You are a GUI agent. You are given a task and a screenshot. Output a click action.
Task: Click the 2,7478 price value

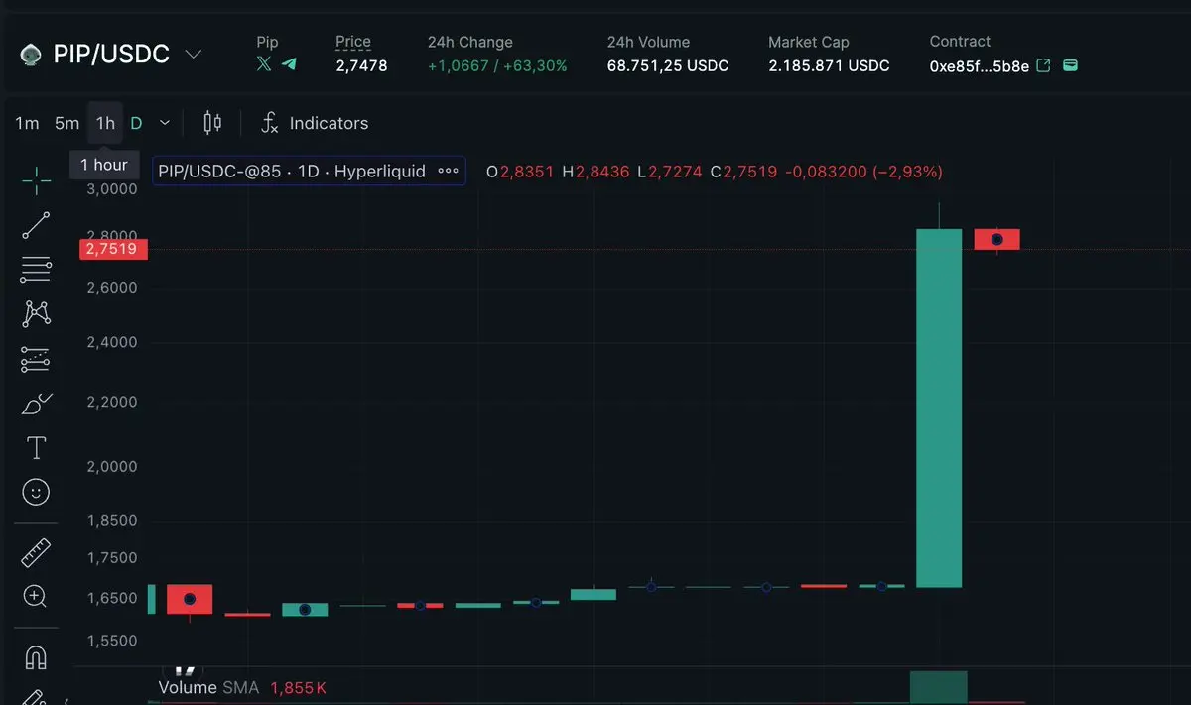(x=361, y=65)
